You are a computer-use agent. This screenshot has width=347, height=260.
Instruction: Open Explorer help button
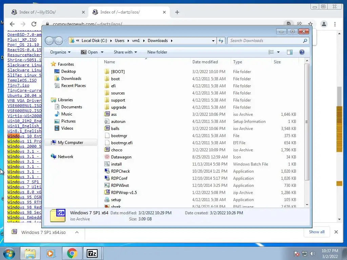coord(302,52)
